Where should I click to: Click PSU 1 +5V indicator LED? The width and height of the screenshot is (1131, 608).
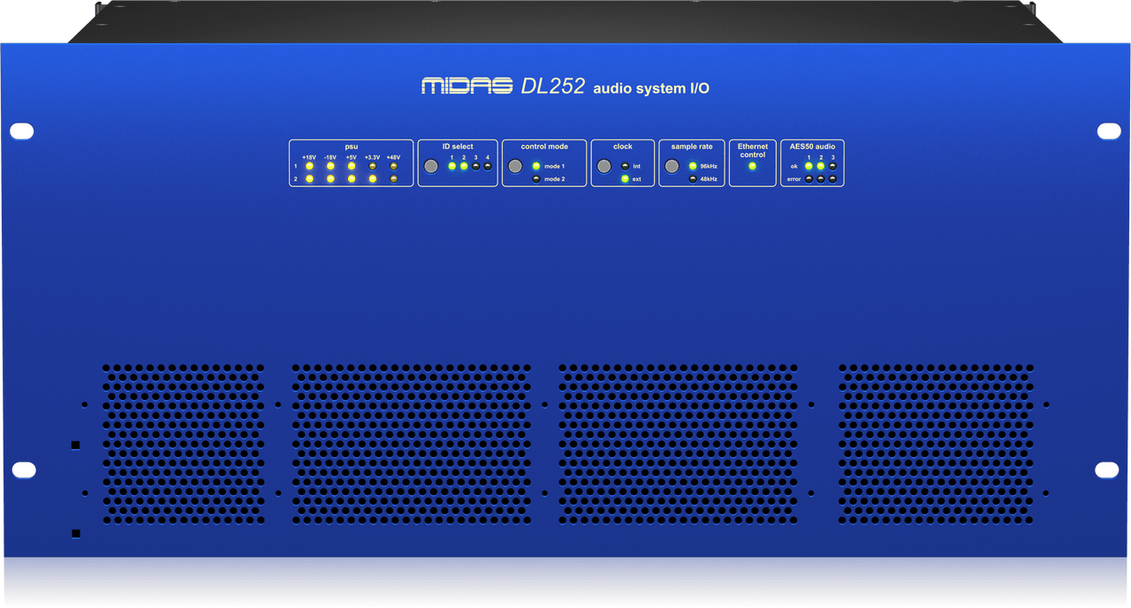pyautogui.click(x=352, y=166)
